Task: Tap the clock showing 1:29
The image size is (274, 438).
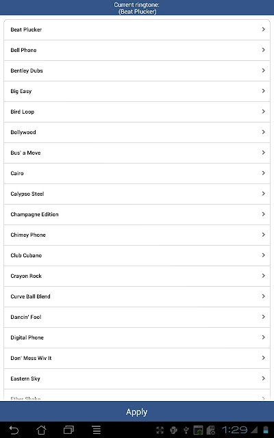Action: pos(234,430)
